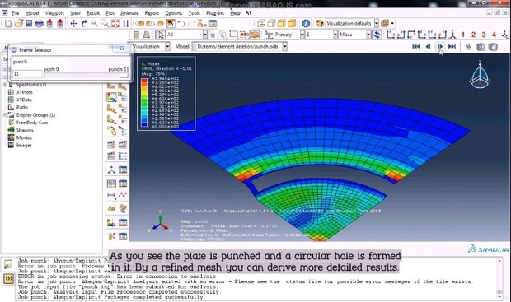Image resolution: width=511 pixels, height=302 pixels.
Task: Apply saved custom view 2
Action: pyautogui.click(x=474, y=35)
